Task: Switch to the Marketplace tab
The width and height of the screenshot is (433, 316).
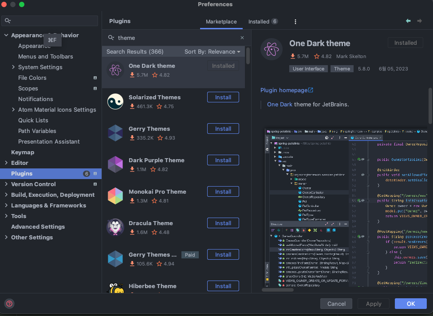Action: point(221,22)
